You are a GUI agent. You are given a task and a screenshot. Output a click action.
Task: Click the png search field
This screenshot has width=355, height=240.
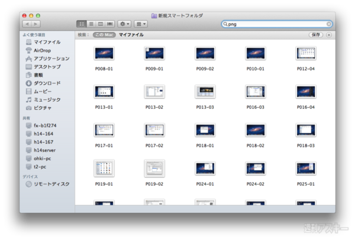(x=277, y=24)
